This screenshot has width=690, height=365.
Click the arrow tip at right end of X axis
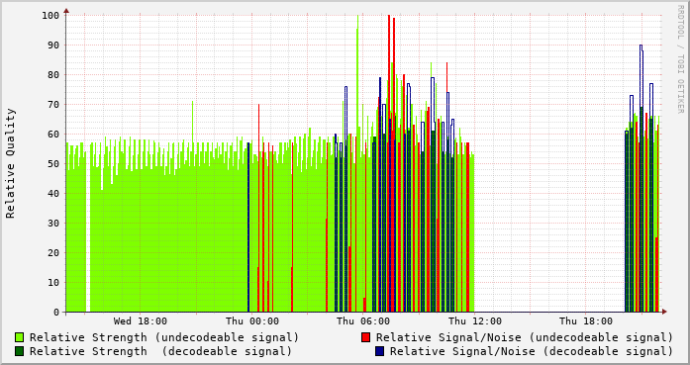pos(664,312)
